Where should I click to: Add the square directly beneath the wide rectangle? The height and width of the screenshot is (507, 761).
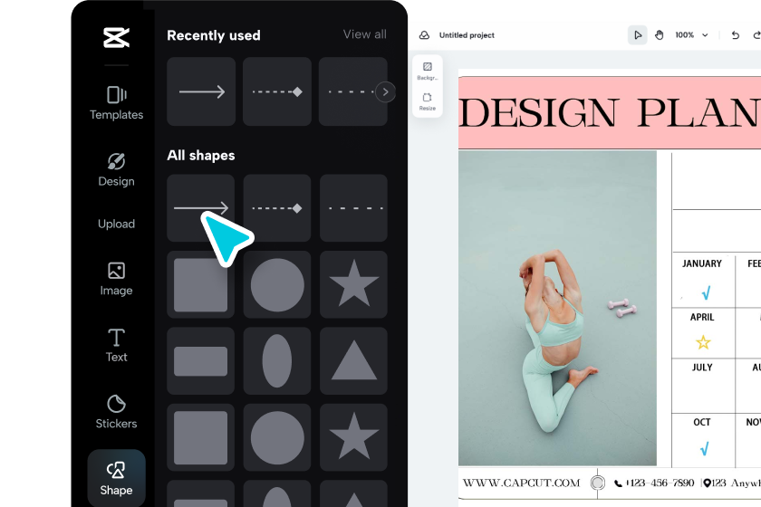(200, 437)
